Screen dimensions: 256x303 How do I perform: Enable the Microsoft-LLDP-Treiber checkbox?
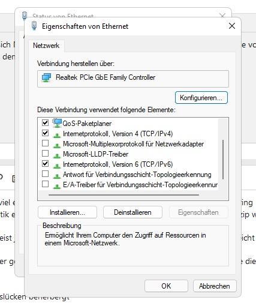pyautogui.click(x=45, y=154)
